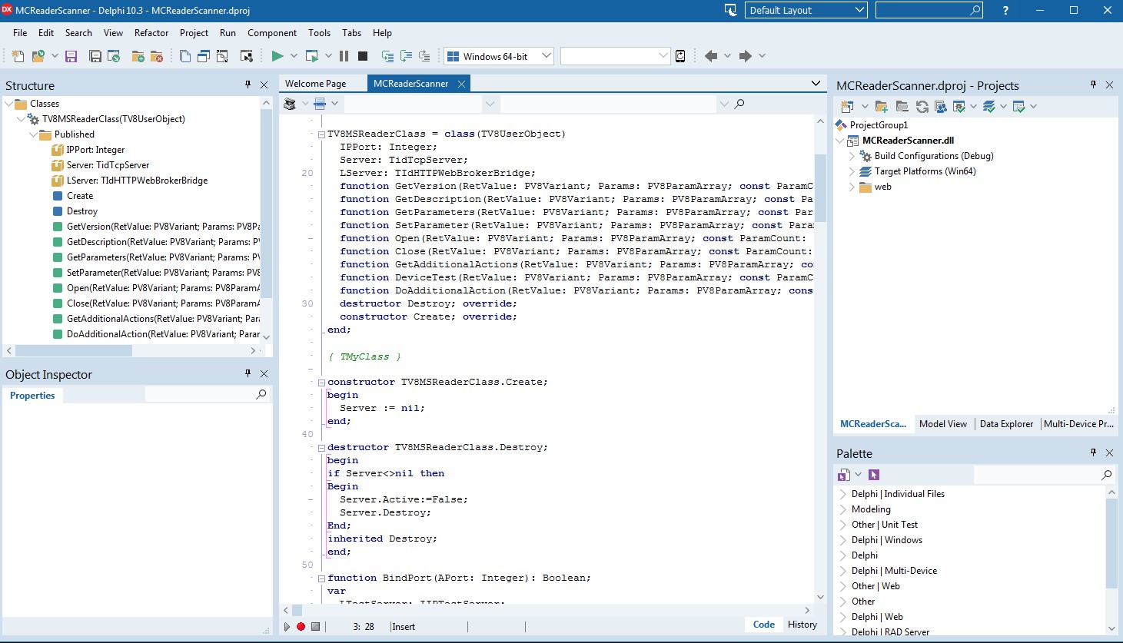This screenshot has width=1123, height=643.
Task: Click the Structure panel horizontal scrollbar
Action: pyautogui.click(x=73, y=350)
